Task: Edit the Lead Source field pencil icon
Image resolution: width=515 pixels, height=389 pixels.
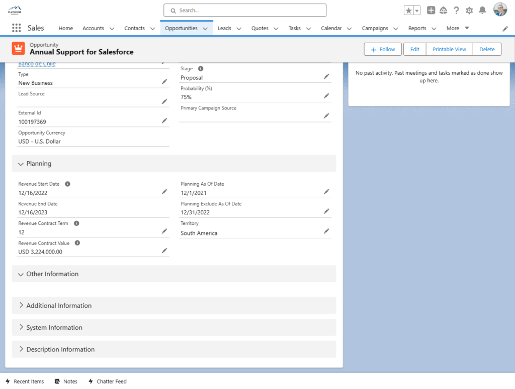Action: point(164,101)
